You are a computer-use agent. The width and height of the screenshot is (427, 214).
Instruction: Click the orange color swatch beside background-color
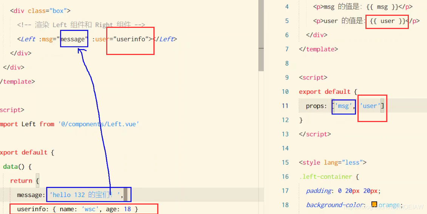tap(374, 204)
